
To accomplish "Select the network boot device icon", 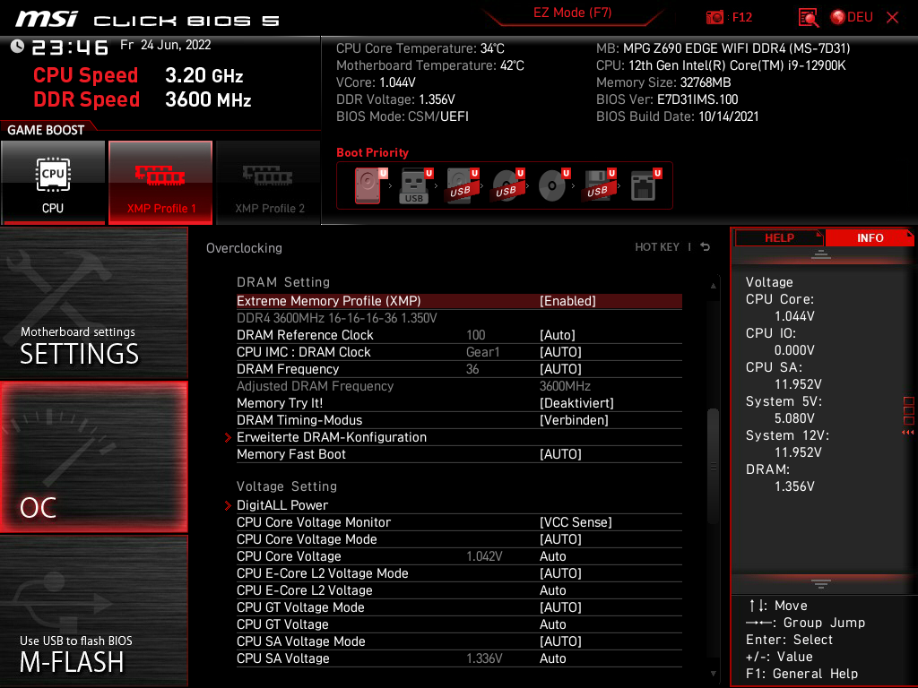I will (644, 185).
